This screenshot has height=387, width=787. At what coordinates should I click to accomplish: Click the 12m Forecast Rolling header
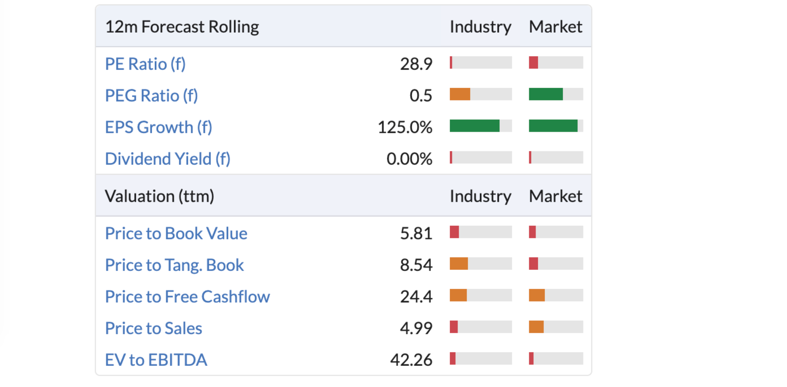(182, 27)
